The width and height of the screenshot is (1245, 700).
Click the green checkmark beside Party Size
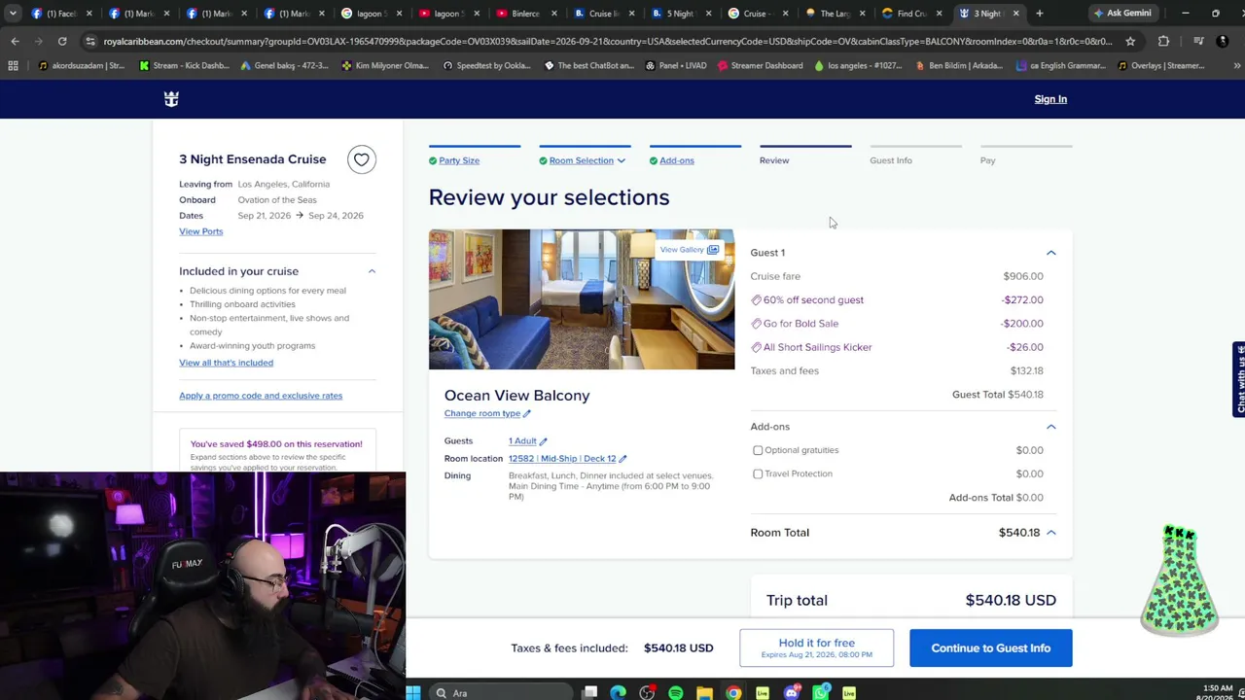(433, 160)
